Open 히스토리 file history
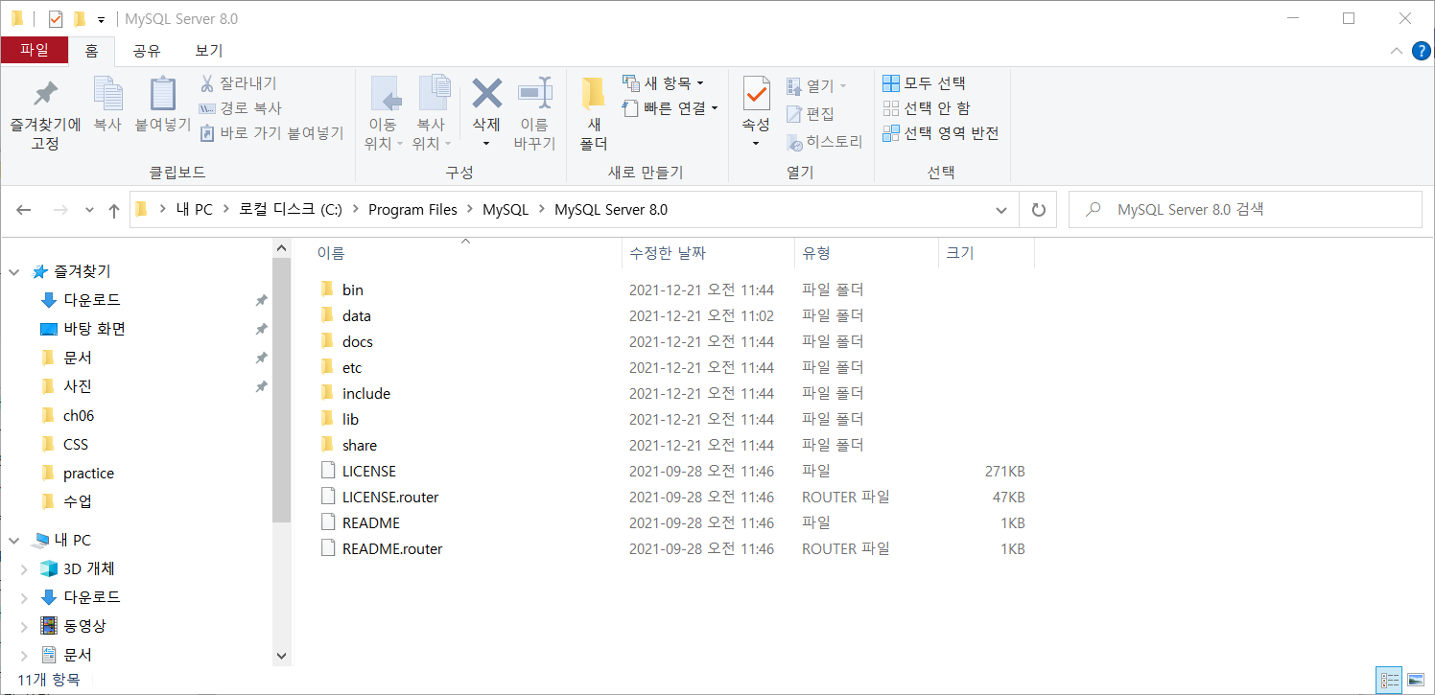Viewport: 1435px width, 695px height. click(x=824, y=142)
